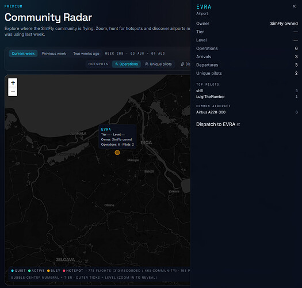Close the EVRA airport details panel
The height and width of the screenshot is (288, 302).
coord(294,6)
